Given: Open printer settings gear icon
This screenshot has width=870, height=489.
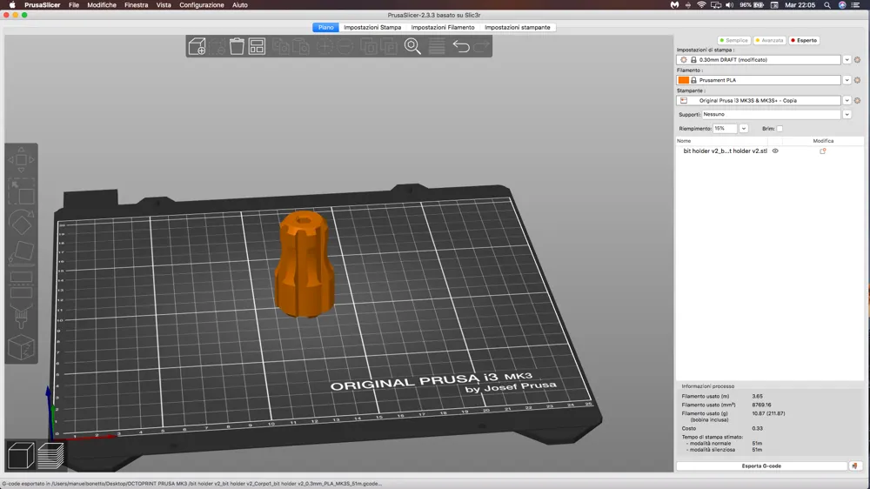Looking at the screenshot, I should pyautogui.click(x=857, y=100).
